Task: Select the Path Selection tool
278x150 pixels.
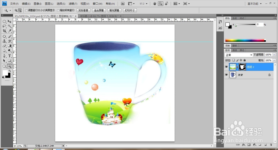Action: point(4,61)
